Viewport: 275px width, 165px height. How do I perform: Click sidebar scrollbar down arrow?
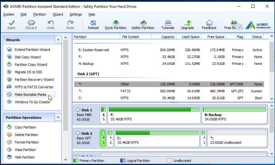pyautogui.click(x=66, y=160)
